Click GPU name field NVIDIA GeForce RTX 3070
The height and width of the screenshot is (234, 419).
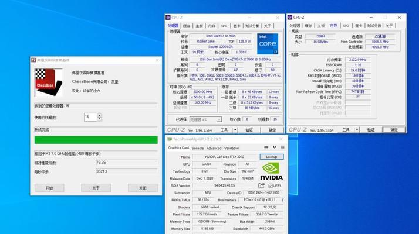click(224, 157)
